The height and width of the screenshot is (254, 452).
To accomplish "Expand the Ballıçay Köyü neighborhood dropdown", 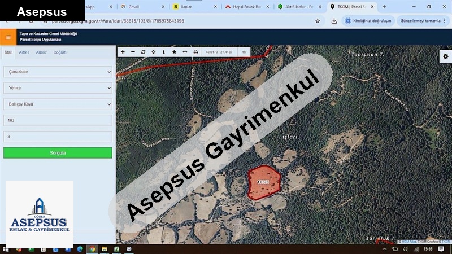I will click(x=58, y=104).
